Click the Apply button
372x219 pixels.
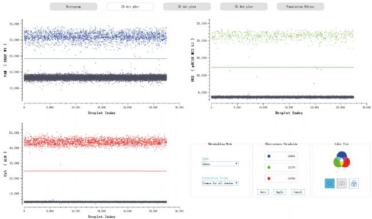(280, 192)
